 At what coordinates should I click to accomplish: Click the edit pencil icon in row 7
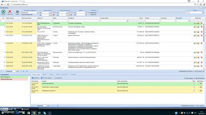coord(200,52)
